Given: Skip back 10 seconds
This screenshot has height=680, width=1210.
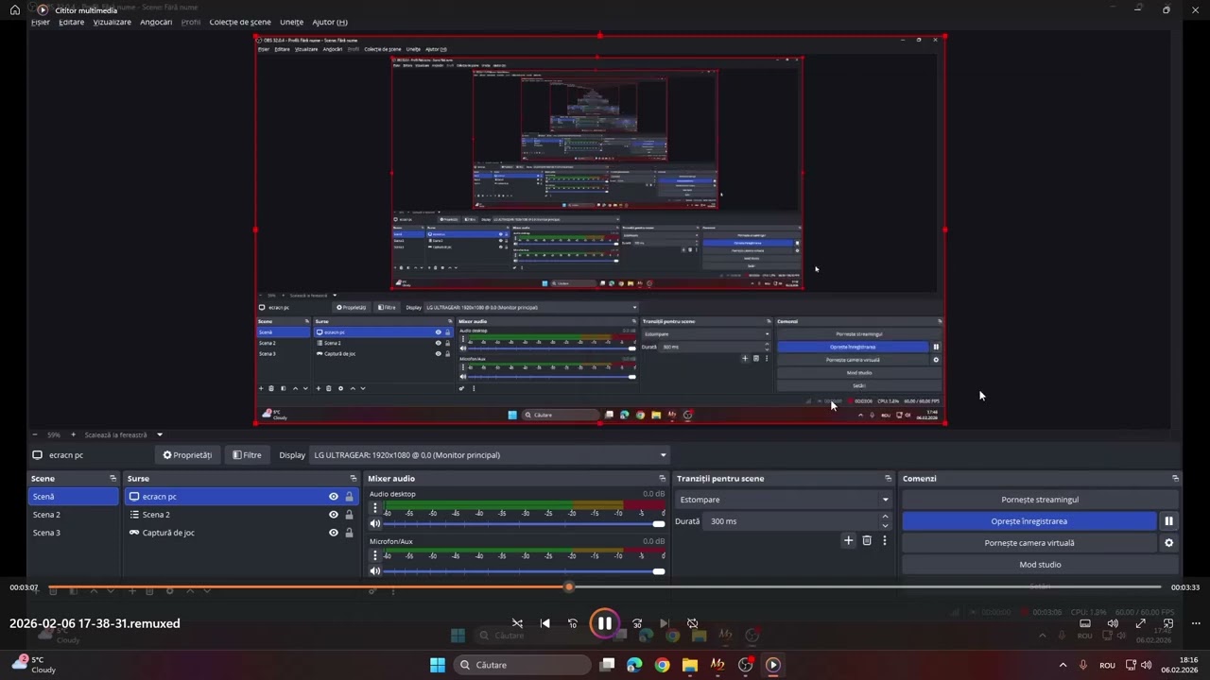Looking at the screenshot, I should tap(572, 623).
